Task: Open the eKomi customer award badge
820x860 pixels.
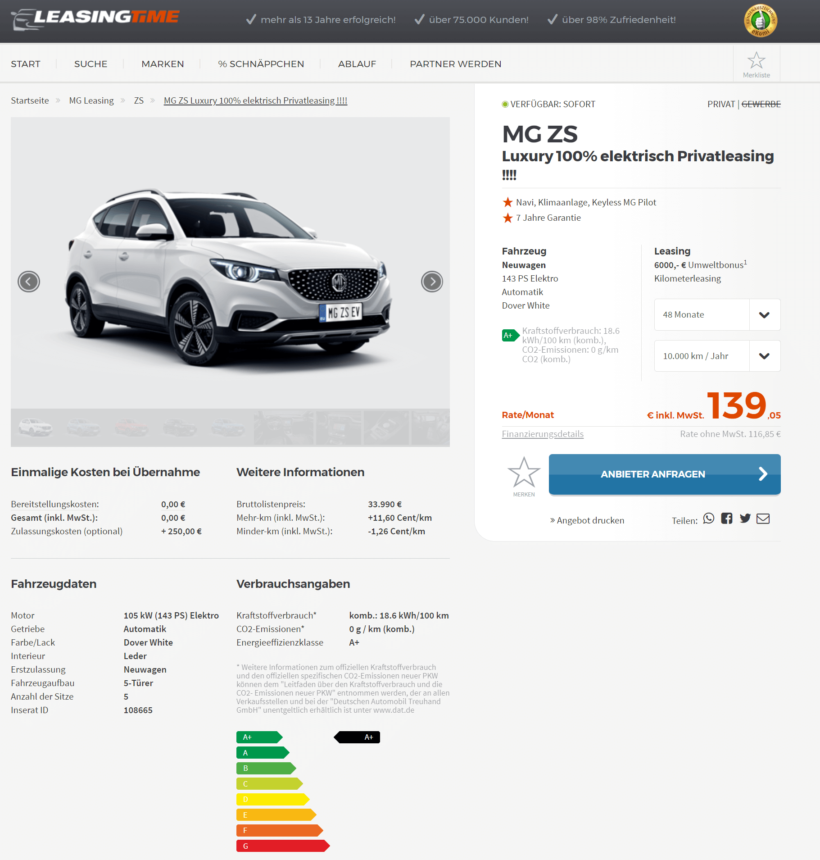Action: point(760,20)
